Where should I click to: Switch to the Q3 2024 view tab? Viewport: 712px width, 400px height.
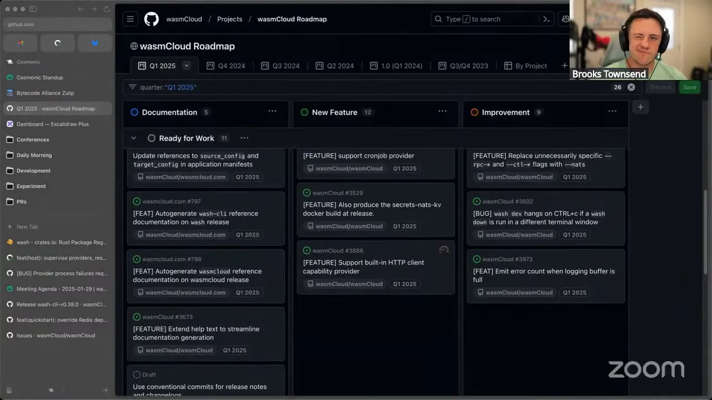(280, 66)
